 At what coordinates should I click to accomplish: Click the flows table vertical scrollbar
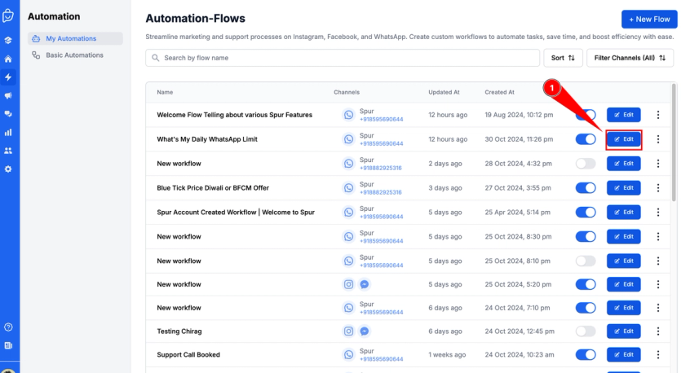[x=674, y=143]
